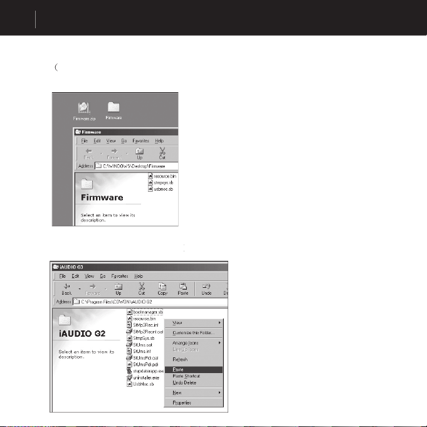Open Forward history dropdown in Firmware window
The height and width of the screenshot is (427, 427).
coord(127,154)
